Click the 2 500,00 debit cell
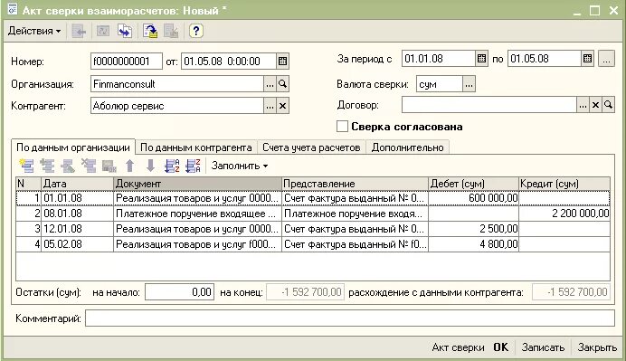The width and height of the screenshot is (626, 361). pos(473,229)
